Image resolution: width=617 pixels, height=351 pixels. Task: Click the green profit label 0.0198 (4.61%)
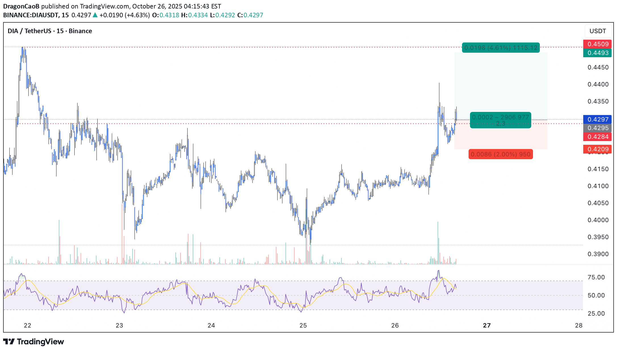click(x=501, y=48)
